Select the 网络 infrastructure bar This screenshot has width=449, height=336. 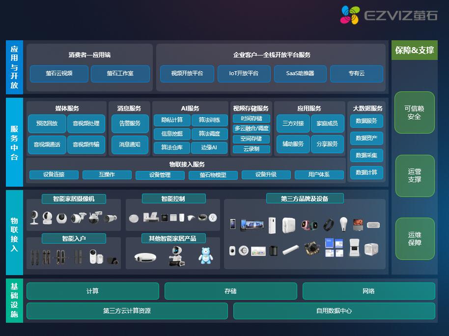click(369, 291)
